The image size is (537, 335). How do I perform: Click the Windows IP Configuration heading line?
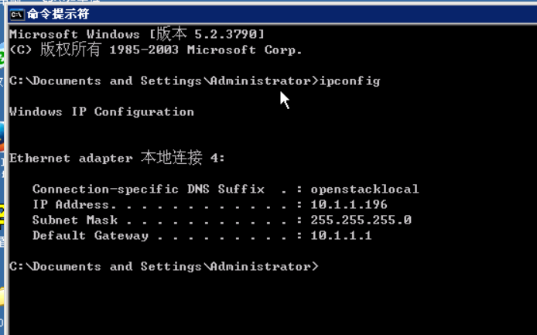(101, 112)
